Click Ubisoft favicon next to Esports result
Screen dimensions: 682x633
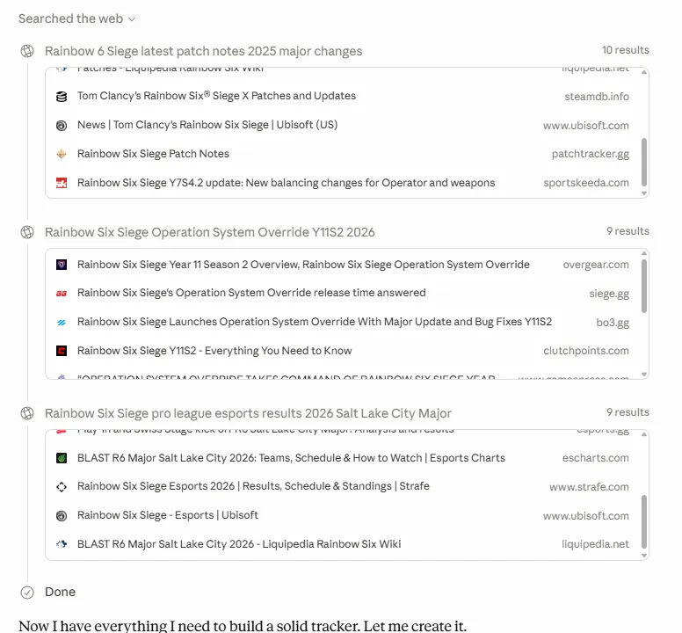pos(62,515)
